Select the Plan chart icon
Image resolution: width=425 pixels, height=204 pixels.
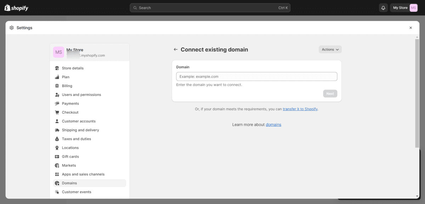pos(57,77)
